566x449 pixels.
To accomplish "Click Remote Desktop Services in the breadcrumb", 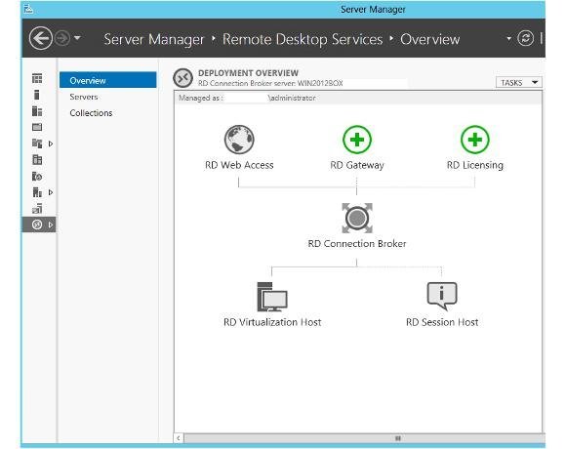I will [x=303, y=39].
